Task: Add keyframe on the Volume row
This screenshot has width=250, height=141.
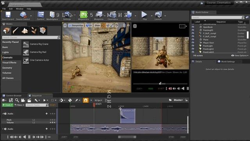Action: coord(52,123)
